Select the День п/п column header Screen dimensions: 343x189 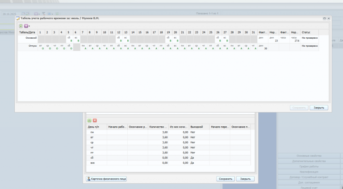coord(96,127)
